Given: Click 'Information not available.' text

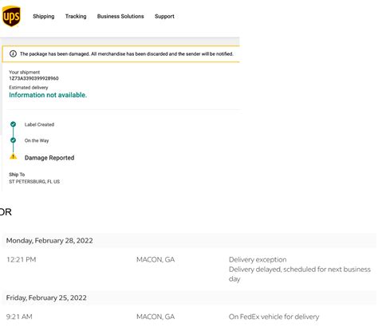Looking at the screenshot, I should 48,95.
